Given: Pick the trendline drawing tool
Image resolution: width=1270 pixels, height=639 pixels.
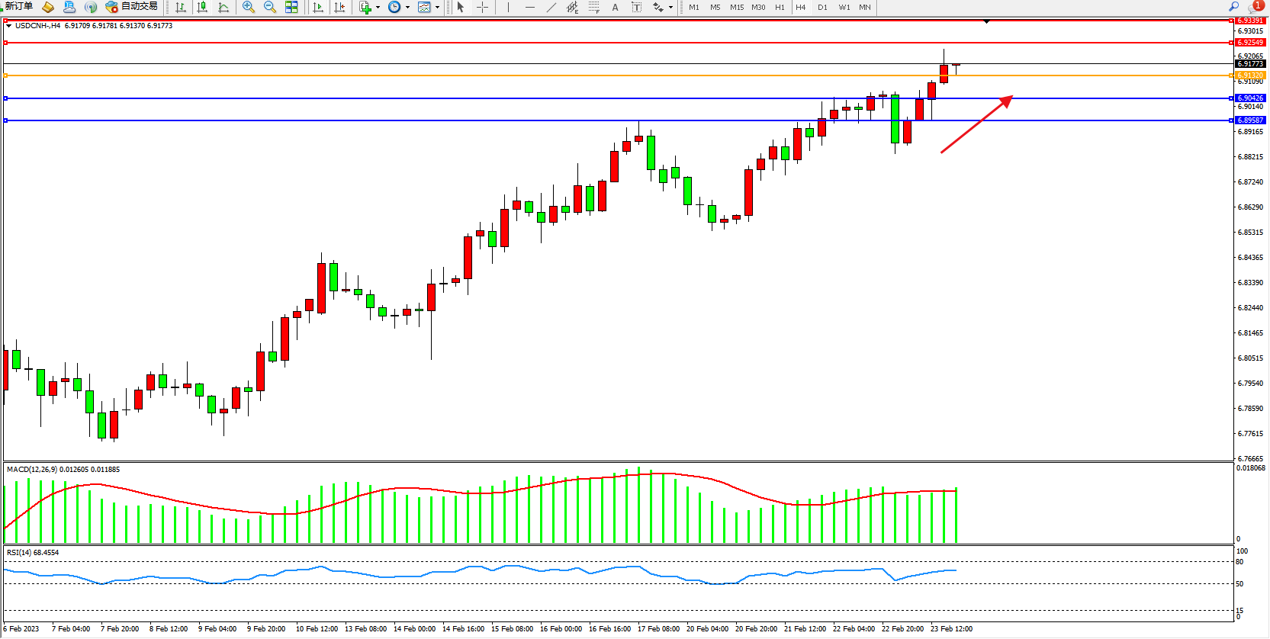Looking at the screenshot, I should tap(551, 7).
